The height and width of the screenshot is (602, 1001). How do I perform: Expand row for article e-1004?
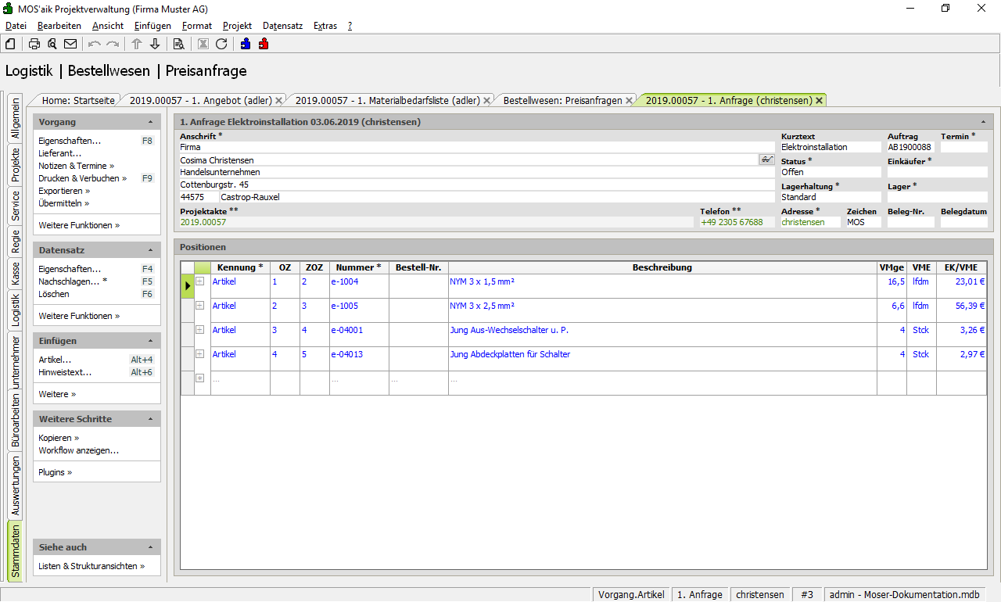click(200, 281)
